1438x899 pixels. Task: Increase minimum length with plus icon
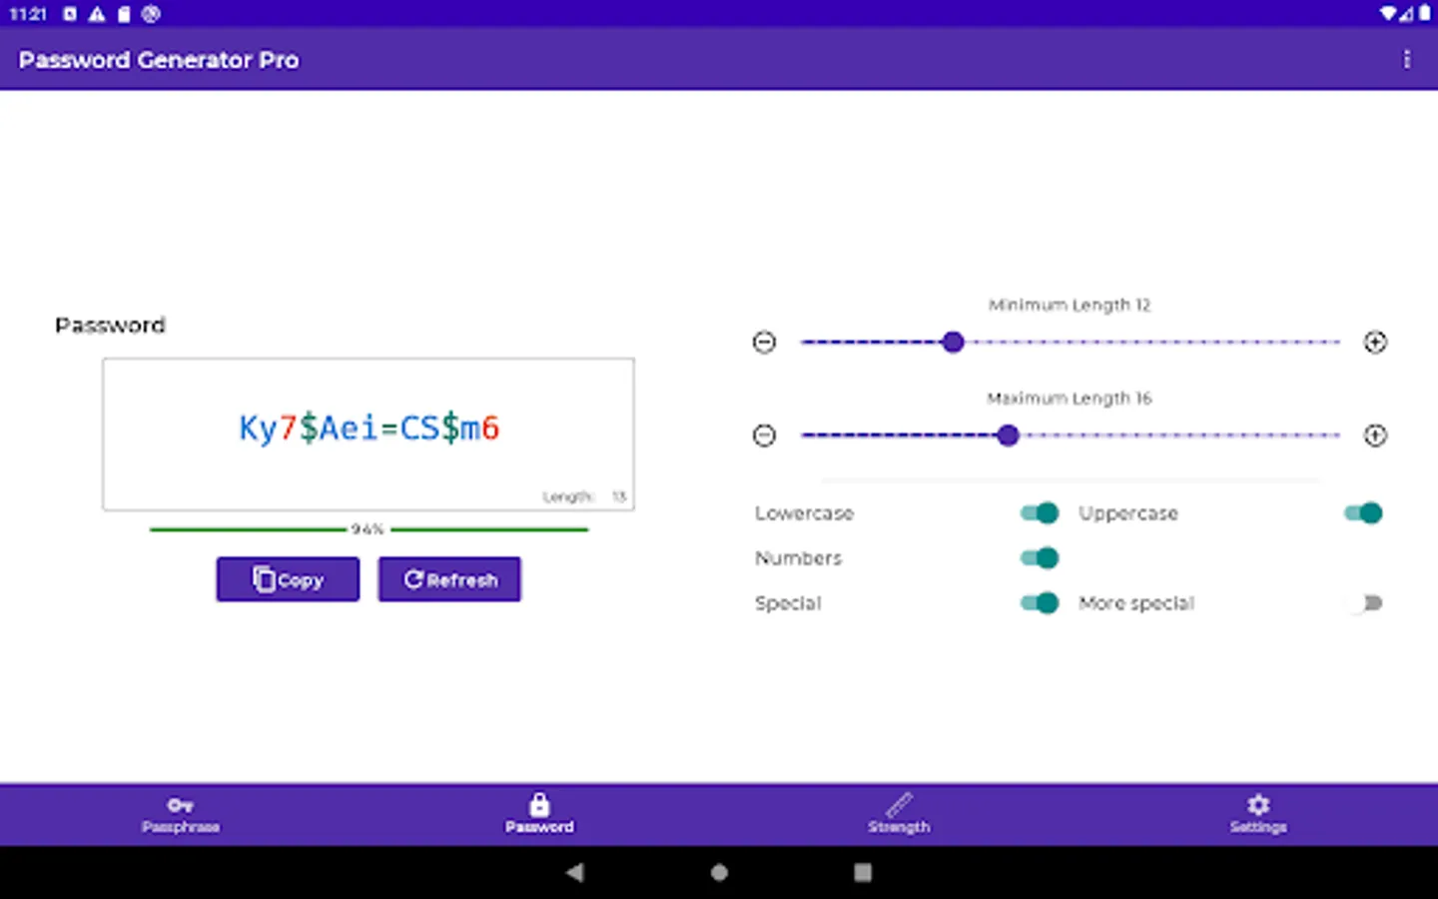point(1375,343)
